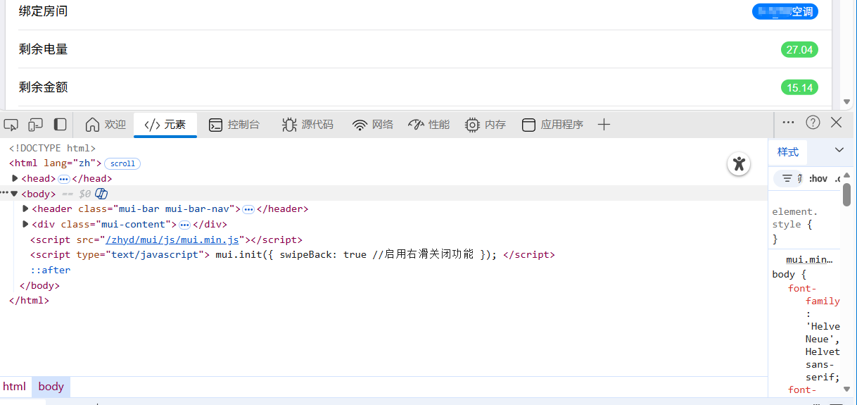Activate the inspect element picker tool
857x405 pixels.
11,125
